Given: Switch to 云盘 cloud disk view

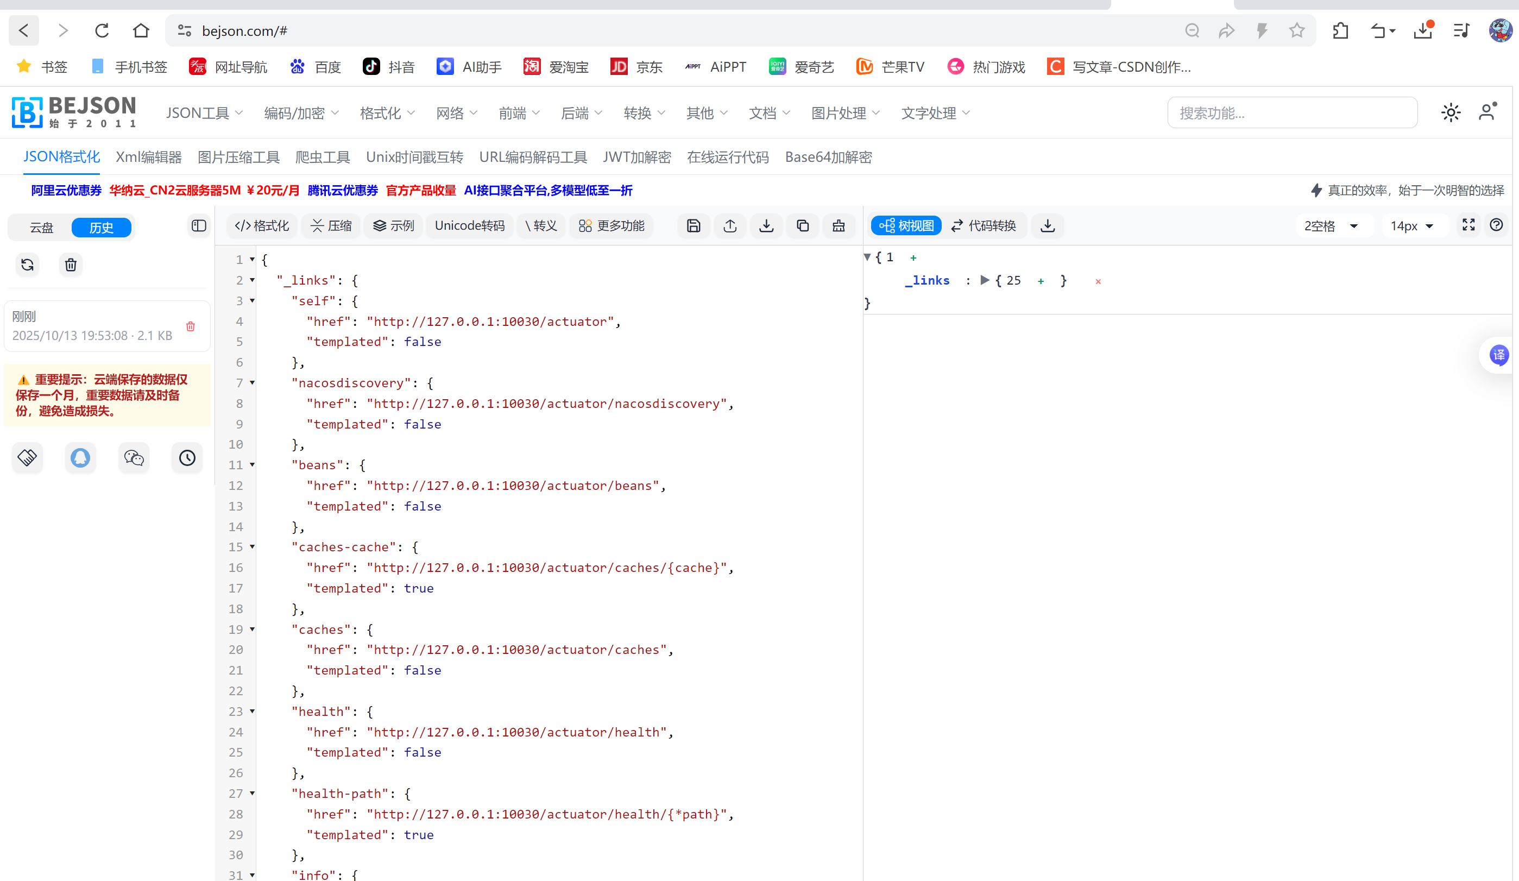Looking at the screenshot, I should click(42, 228).
